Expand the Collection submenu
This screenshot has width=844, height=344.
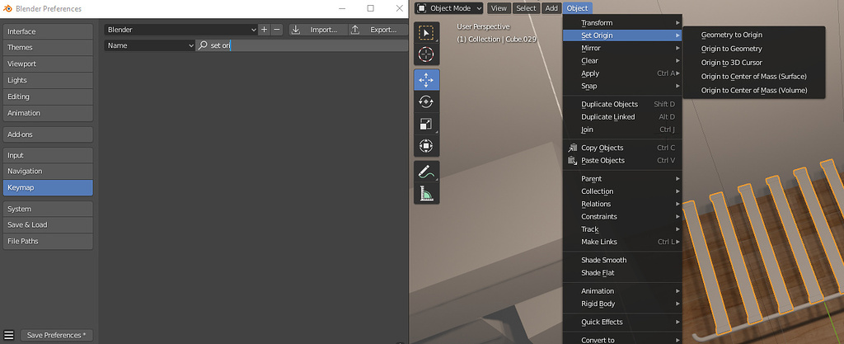[x=622, y=191]
